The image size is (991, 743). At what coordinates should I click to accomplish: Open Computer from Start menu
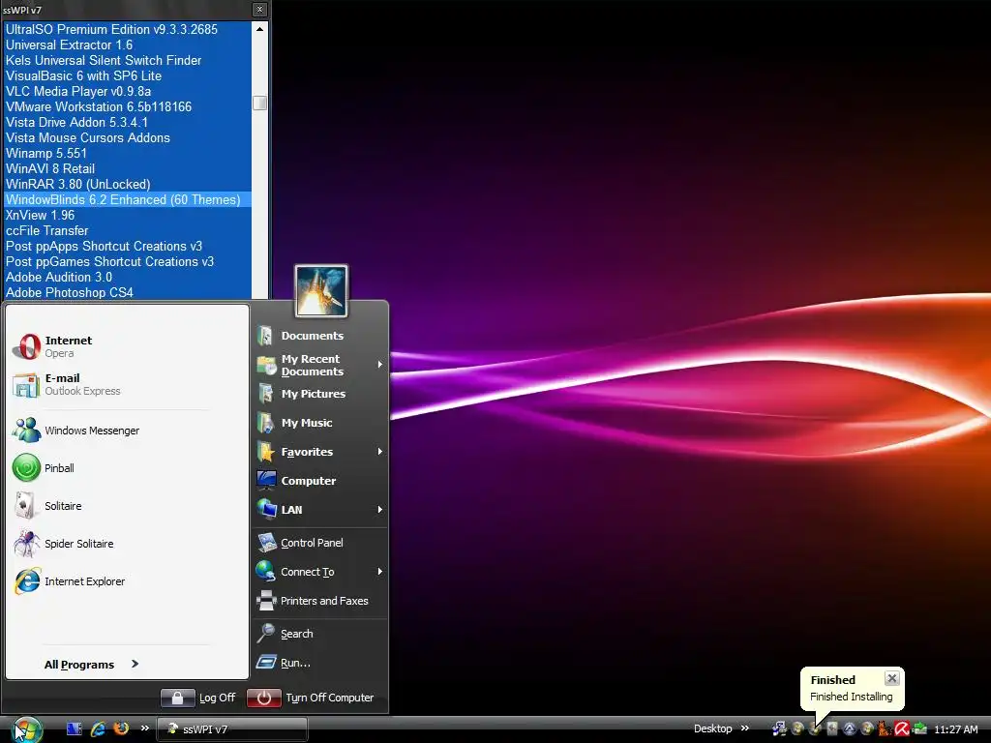[x=319, y=481]
